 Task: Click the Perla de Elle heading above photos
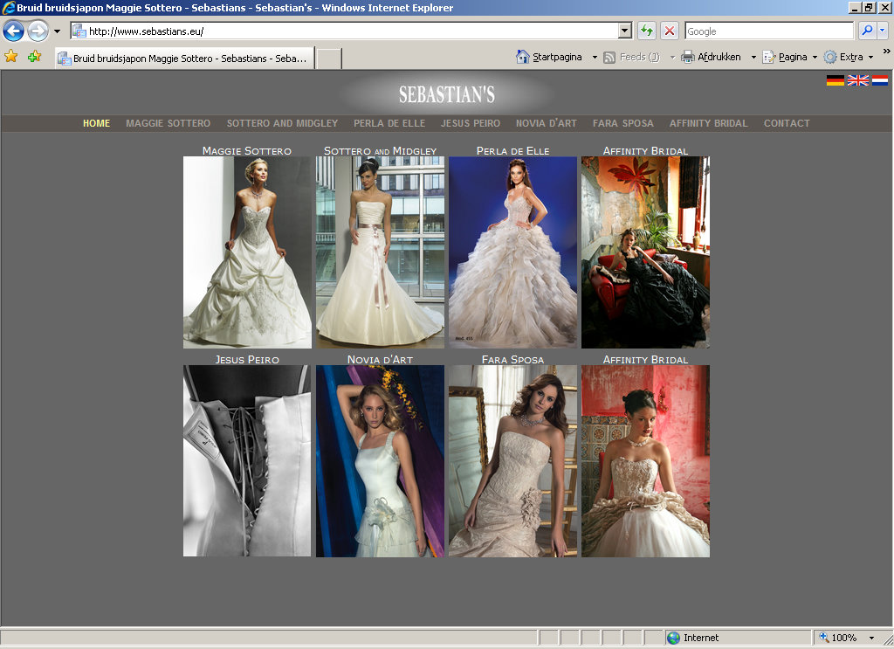pyautogui.click(x=513, y=150)
